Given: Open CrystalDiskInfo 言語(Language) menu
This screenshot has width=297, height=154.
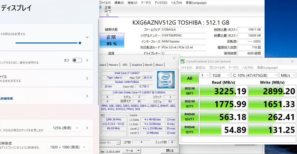Looking at the screenshot, I should tap(196, 3).
